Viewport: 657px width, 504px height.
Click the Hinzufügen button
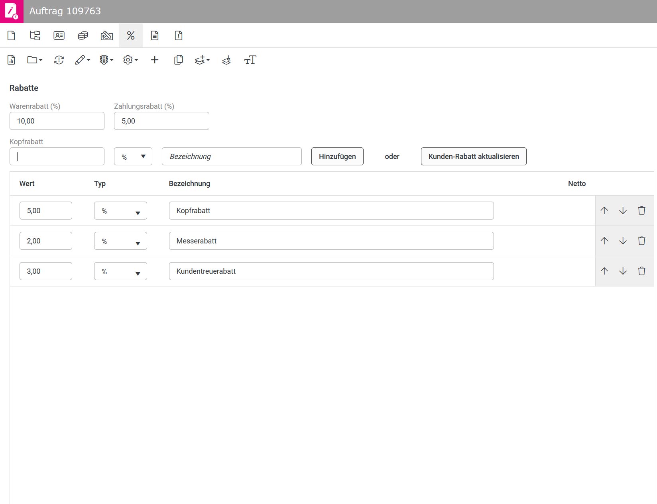pyautogui.click(x=337, y=157)
